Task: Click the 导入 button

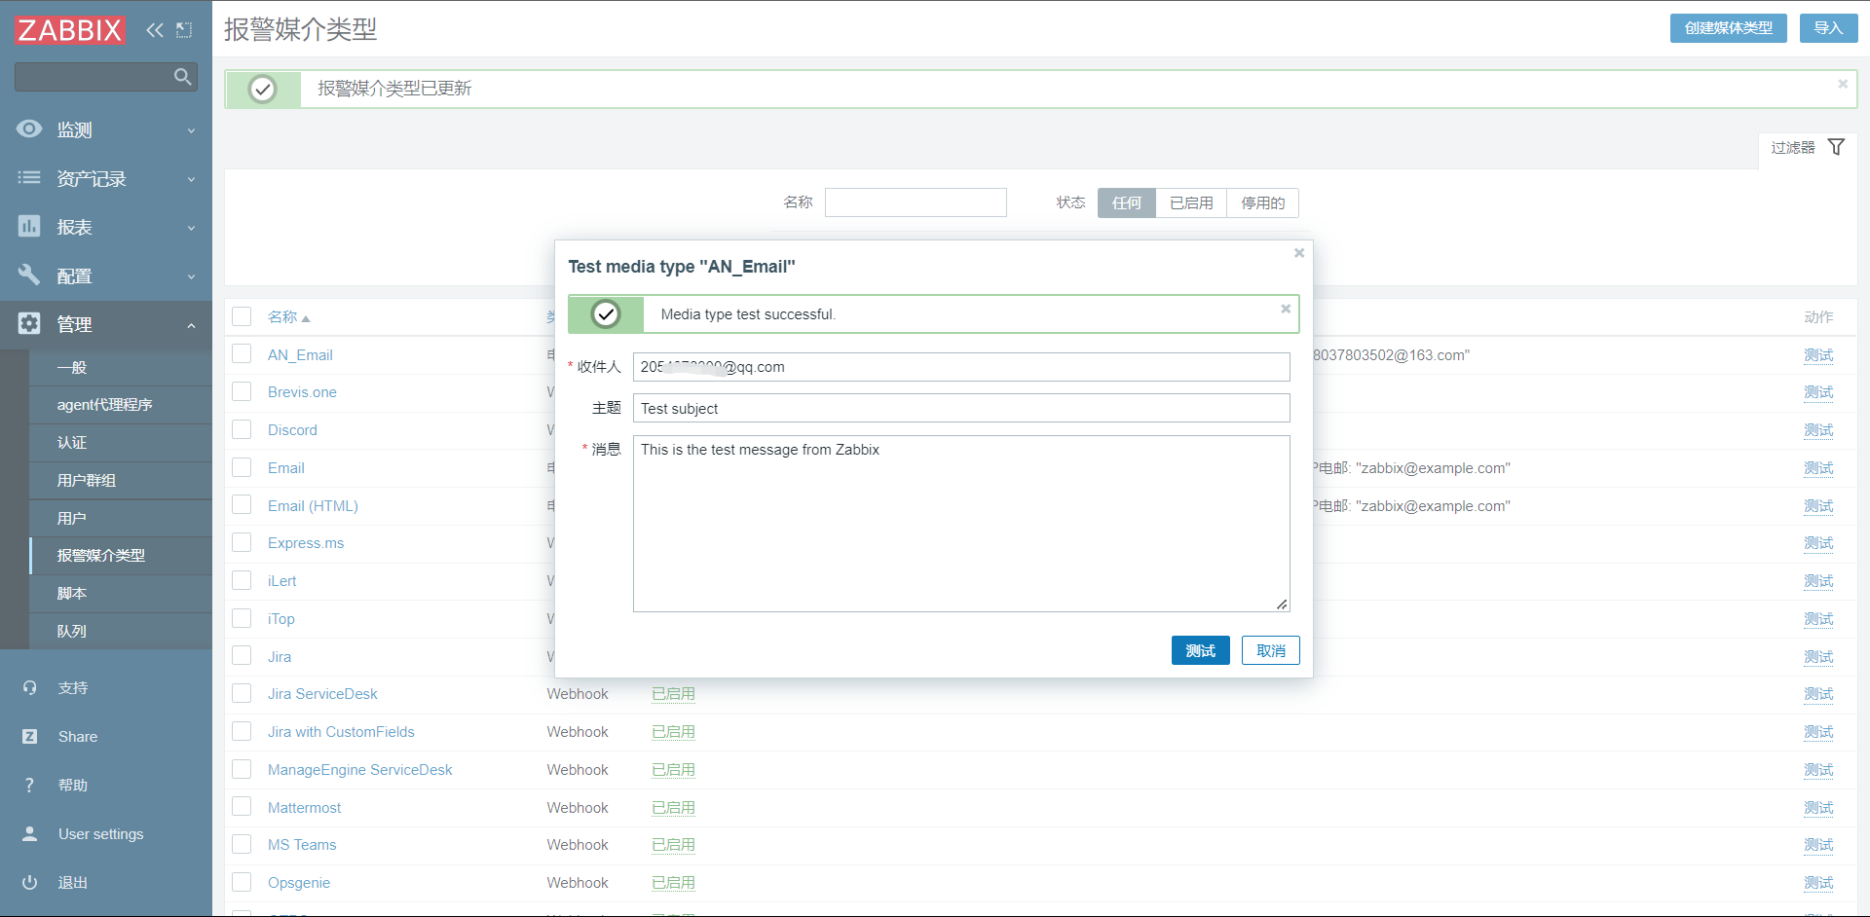Action: coord(1828,28)
